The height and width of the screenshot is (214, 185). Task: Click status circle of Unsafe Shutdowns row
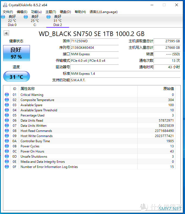pos(7,156)
